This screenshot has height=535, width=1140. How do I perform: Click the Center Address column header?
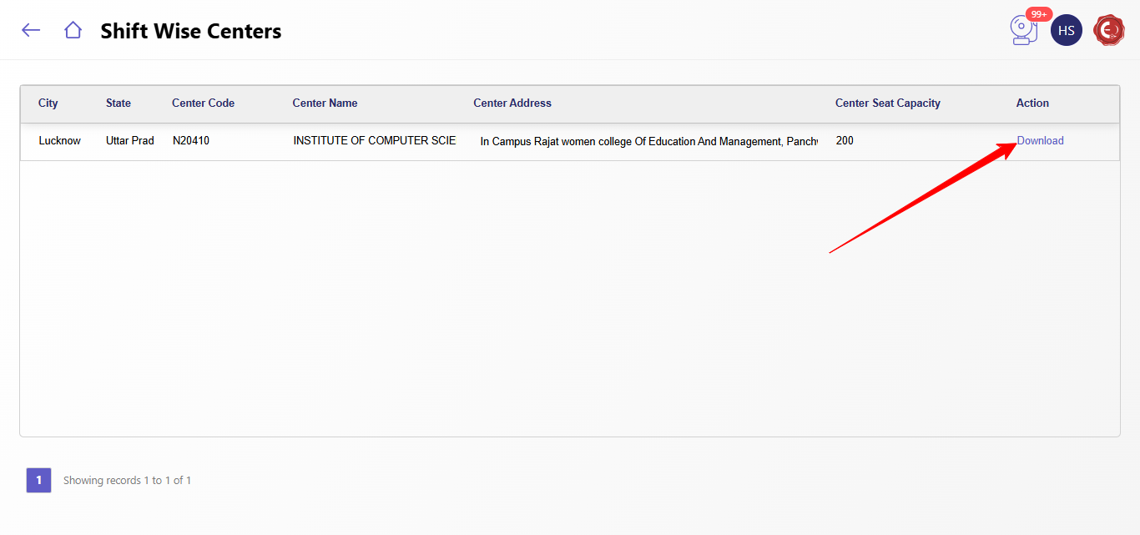(x=512, y=103)
